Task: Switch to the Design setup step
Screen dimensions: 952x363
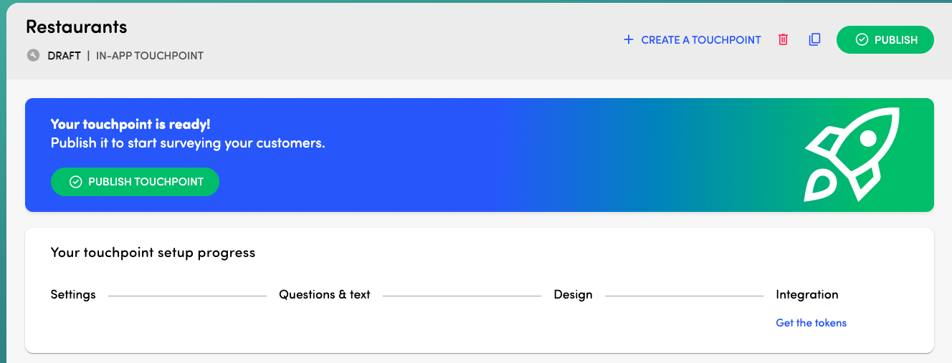Action: [x=573, y=295]
